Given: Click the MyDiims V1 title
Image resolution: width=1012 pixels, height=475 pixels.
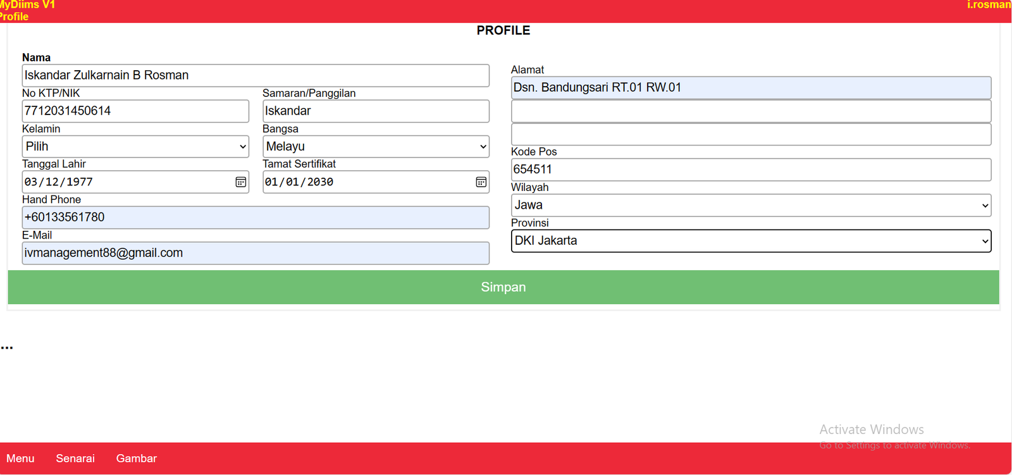Looking at the screenshot, I should 28,5.
